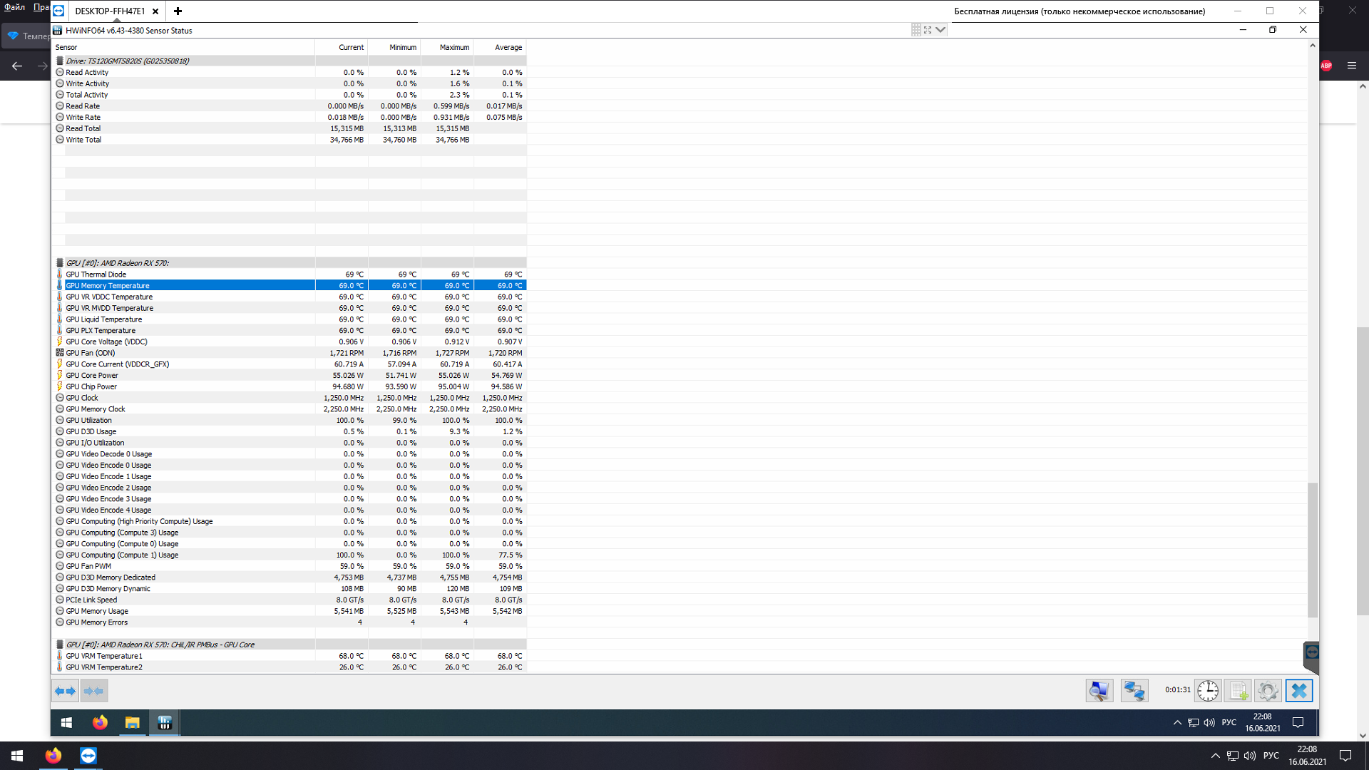Image resolution: width=1369 pixels, height=770 pixels.
Task: Select the Темпер Firefox tab
Action: point(26,36)
